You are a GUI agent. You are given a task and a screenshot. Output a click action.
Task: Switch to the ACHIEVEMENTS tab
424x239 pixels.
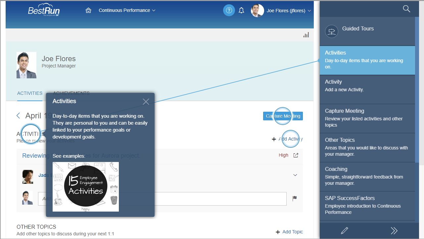click(71, 93)
